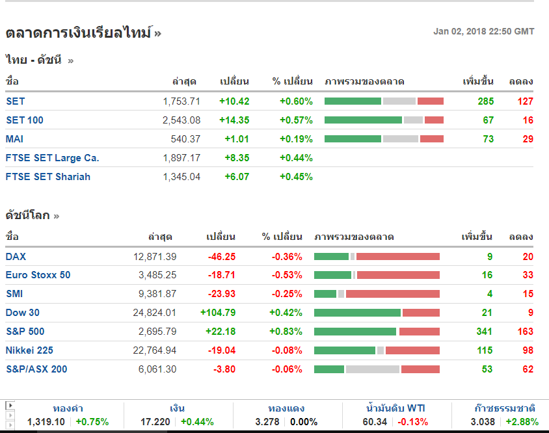Image resolution: width=549 pixels, height=433 pixels.
Task: Open น้ำมันดิบ WTI quote in ticker
Action: pos(397,408)
